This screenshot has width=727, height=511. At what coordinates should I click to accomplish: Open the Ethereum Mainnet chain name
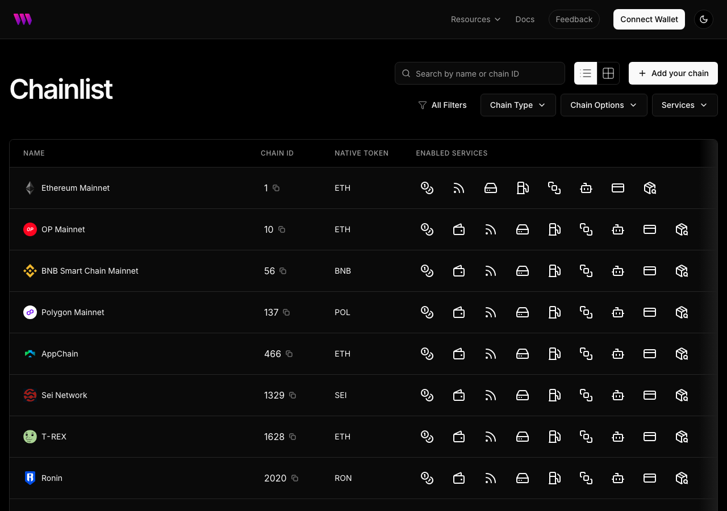[76, 188]
